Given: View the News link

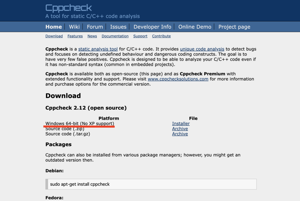Looking at the screenshot, I should 92,36.
